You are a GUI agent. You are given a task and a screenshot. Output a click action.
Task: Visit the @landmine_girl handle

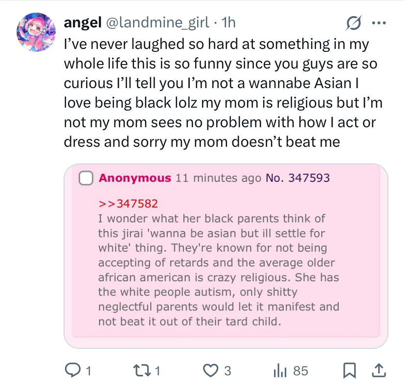pyautogui.click(x=157, y=22)
